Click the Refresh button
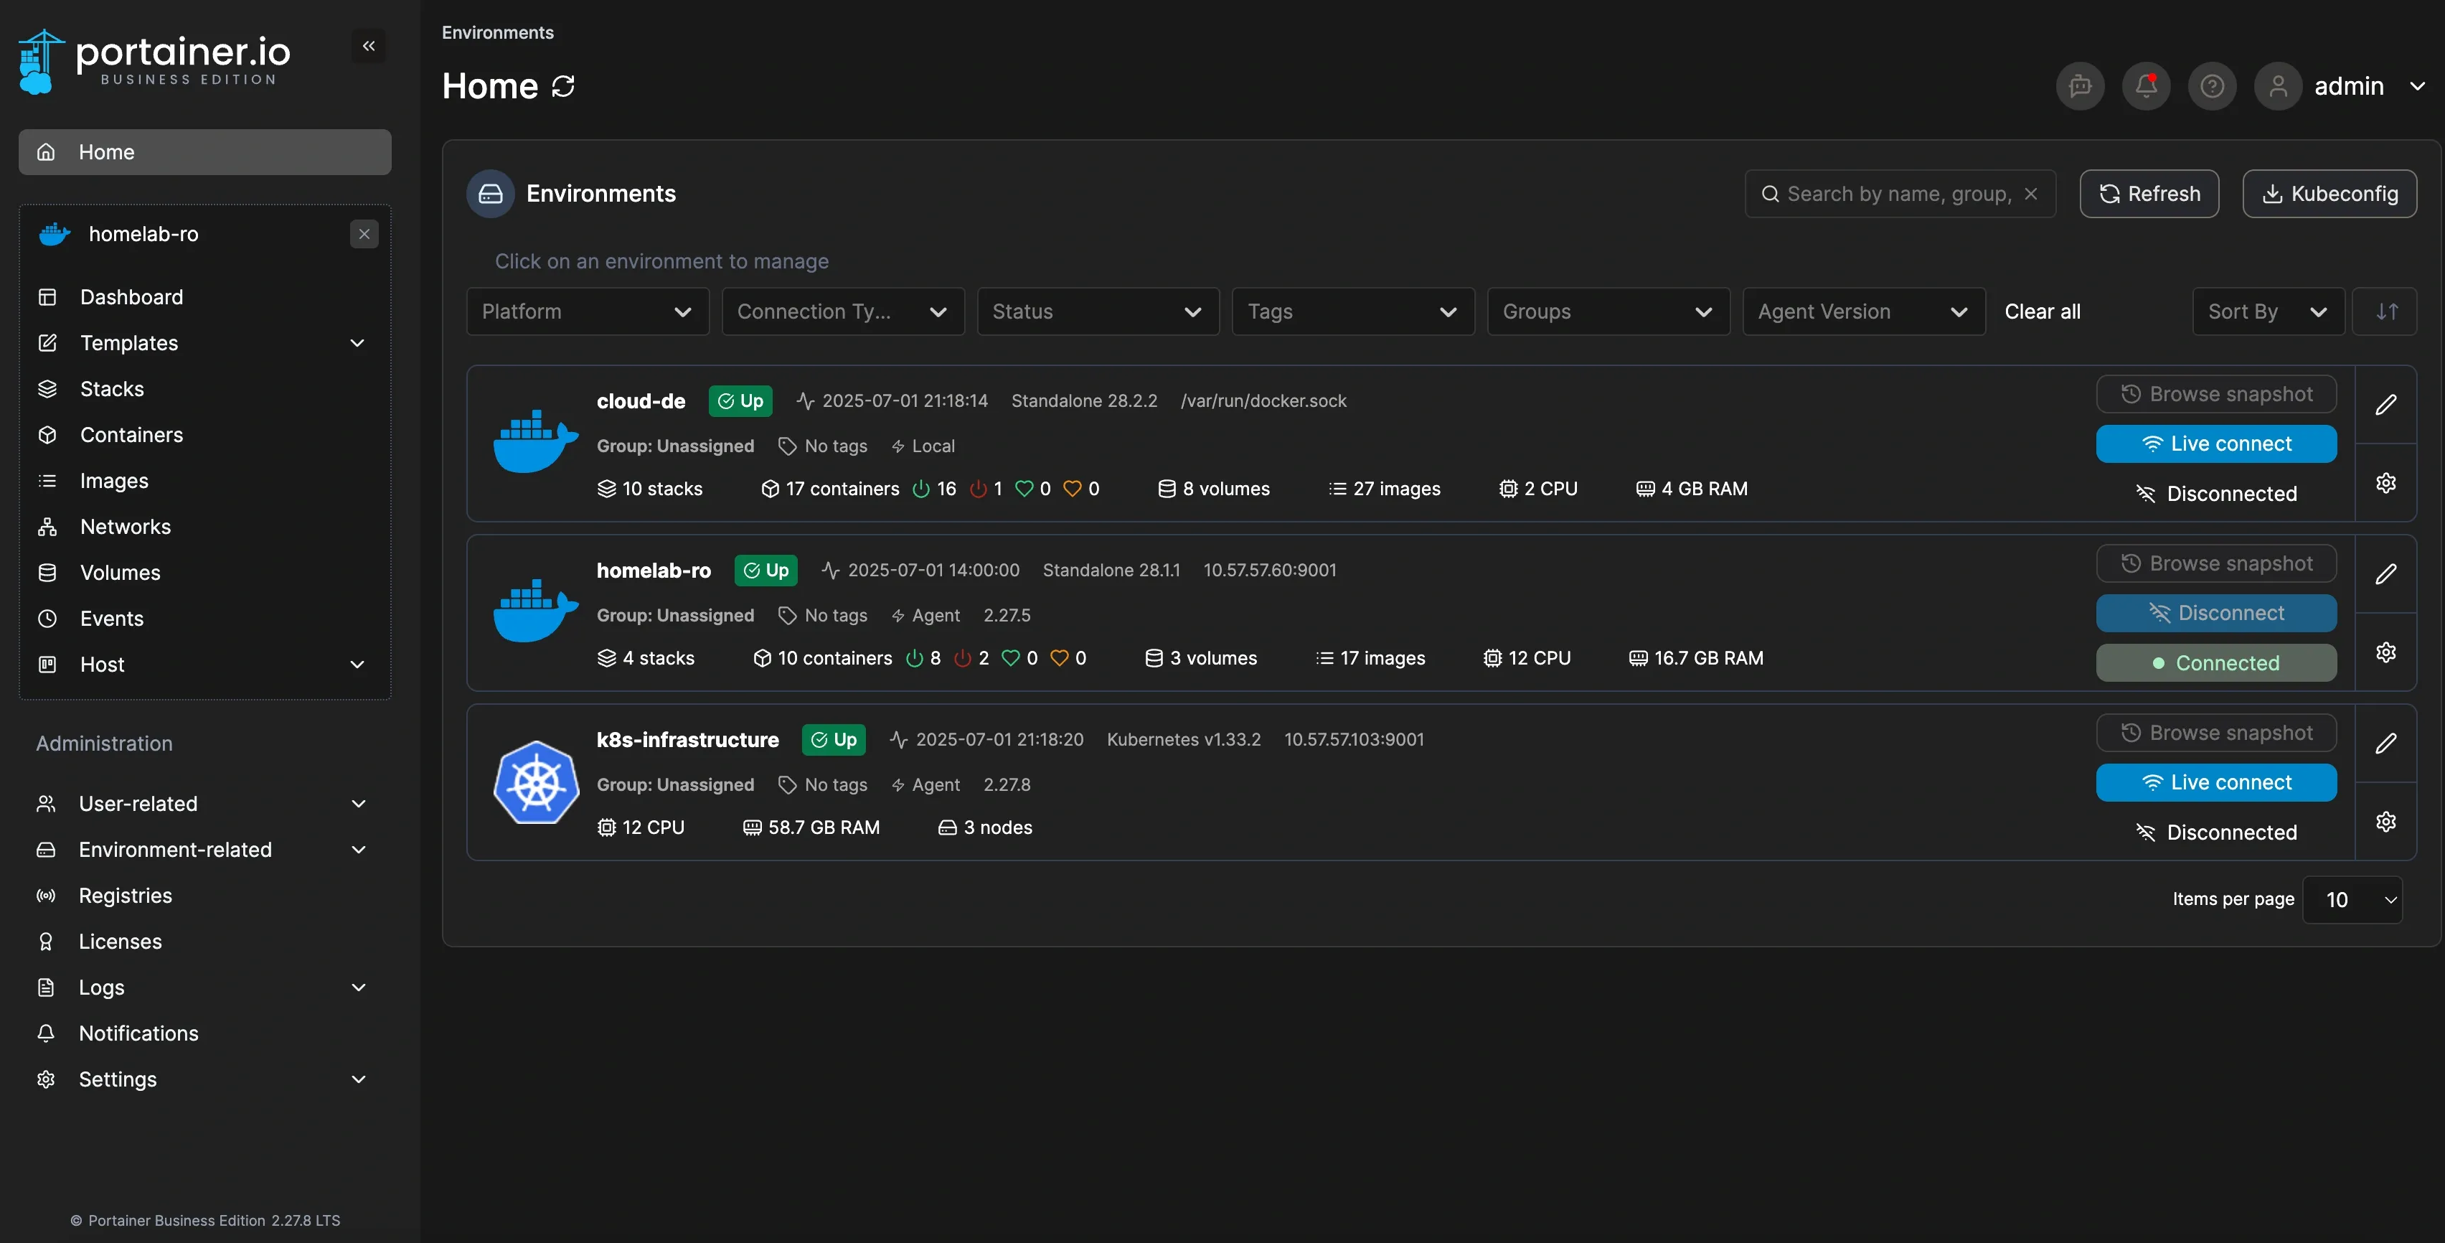Image resolution: width=2445 pixels, height=1243 pixels. pyautogui.click(x=2149, y=194)
